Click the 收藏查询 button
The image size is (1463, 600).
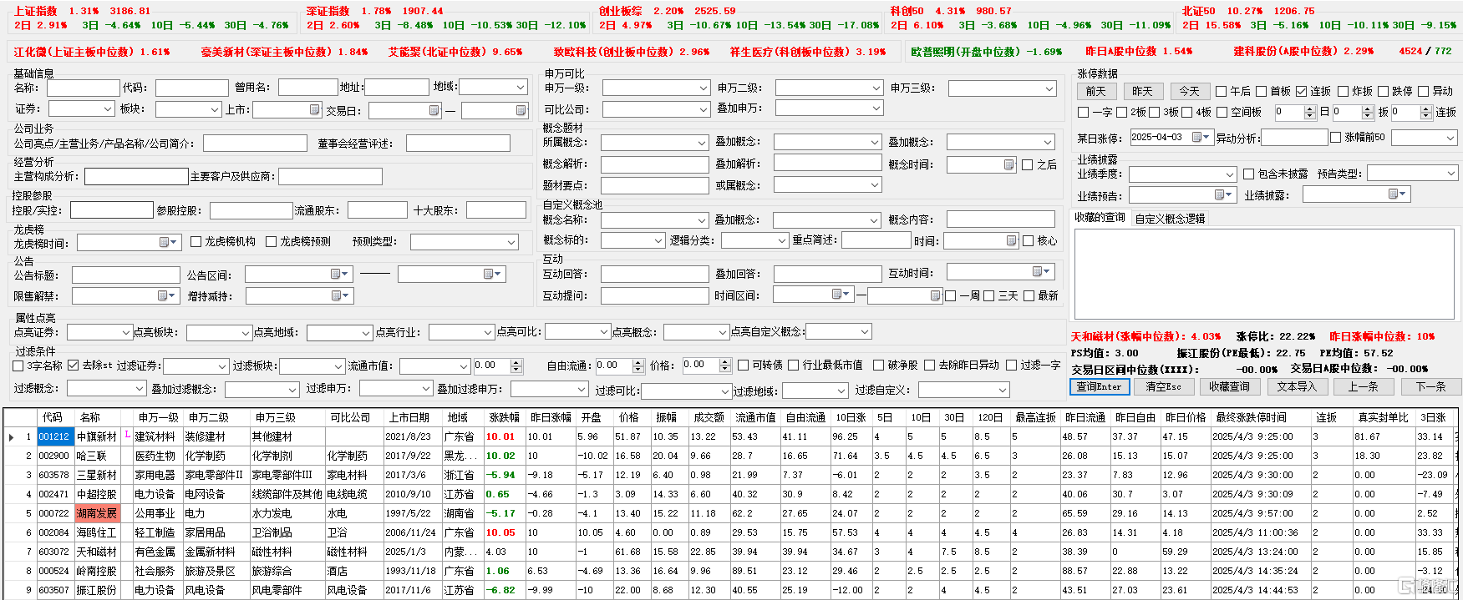1228,386
